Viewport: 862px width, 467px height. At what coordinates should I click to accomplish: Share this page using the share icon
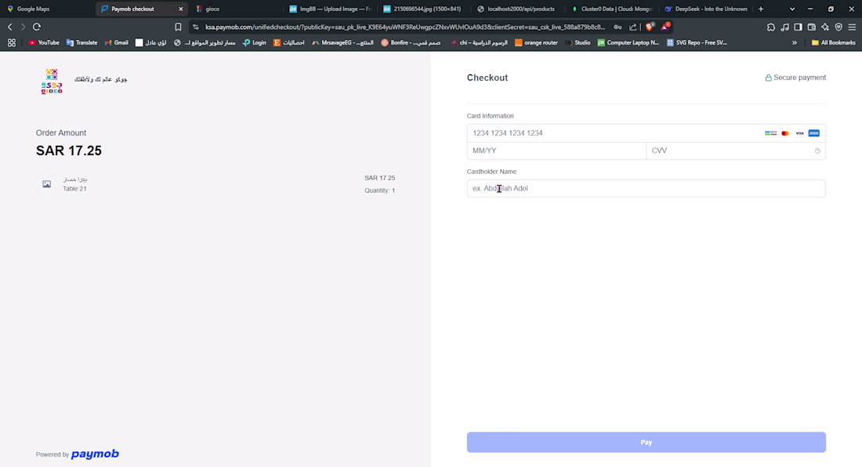pyautogui.click(x=632, y=27)
